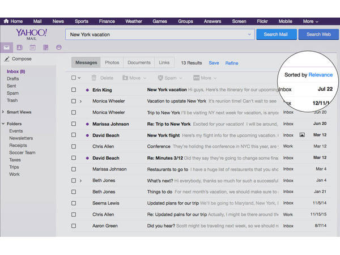Screen dimensions: 340x255
Task: Click unread dot beside David Beach New York flight
Action: pyautogui.click(x=87, y=135)
